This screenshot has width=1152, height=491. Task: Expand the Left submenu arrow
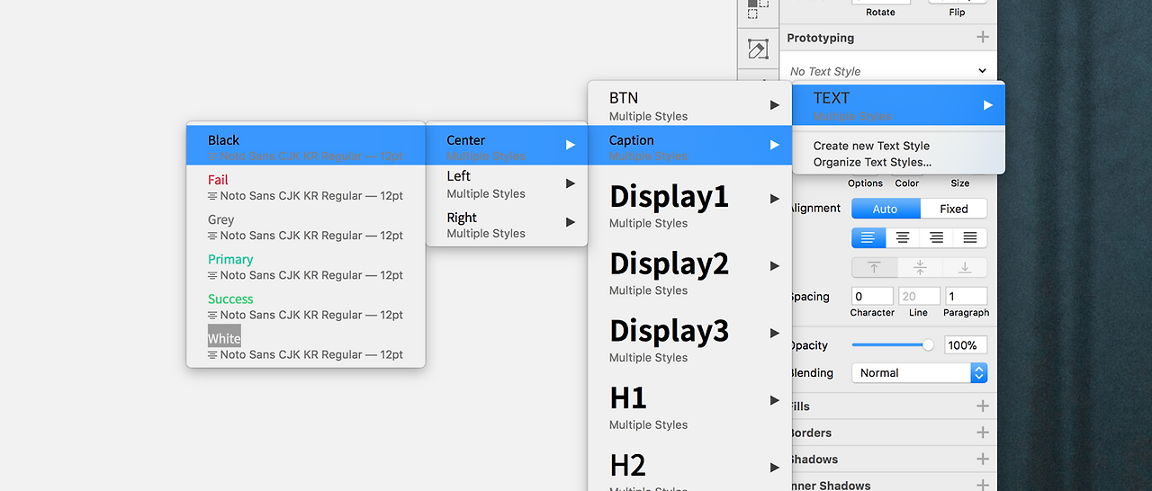tap(570, 183)
